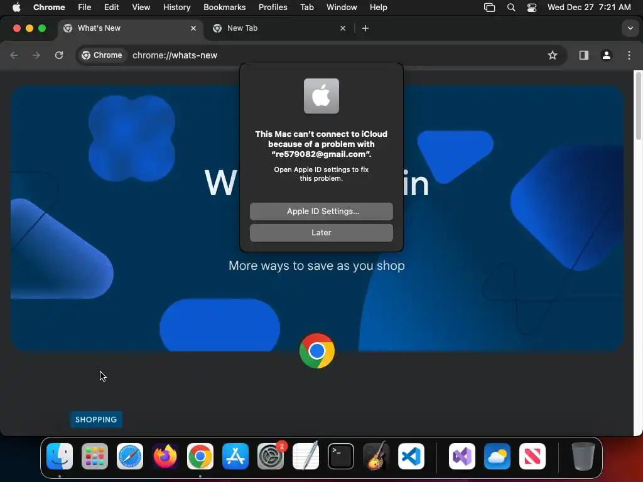Image resolution: width=643 pixels, height=482 pixels.
Task: Click the screen mirroring menu bar icon
Action: point(489,8)
